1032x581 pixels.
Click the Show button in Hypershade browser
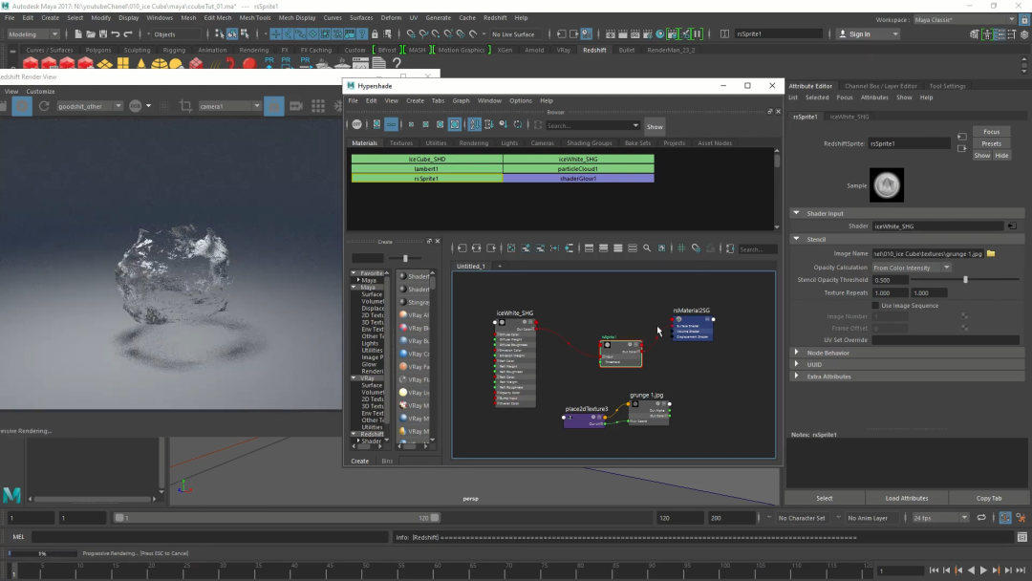tap(655, 127)
